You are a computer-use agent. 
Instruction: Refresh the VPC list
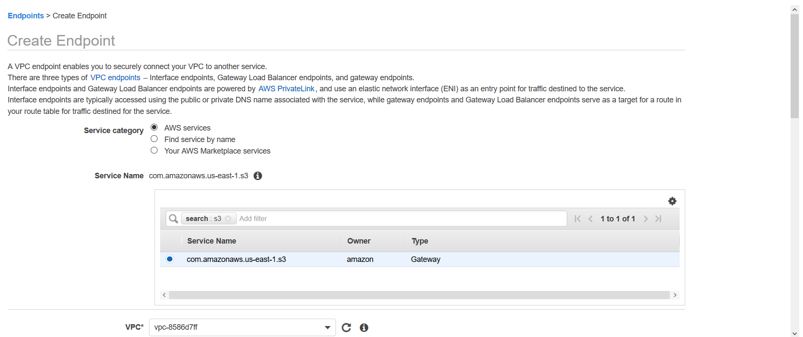click(346, 327)
